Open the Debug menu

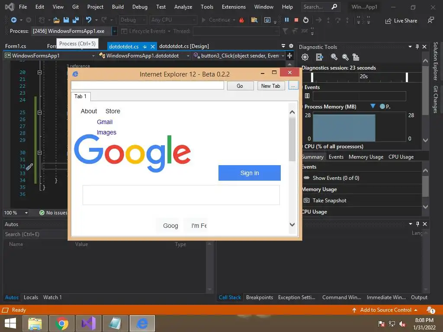coord(140,7)
